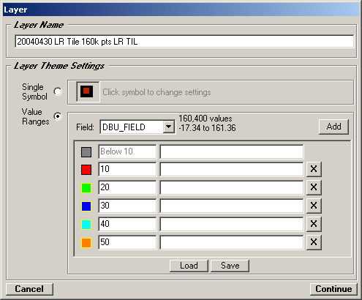Cancel the Layer dialog

pyautogui.click(x=29, y=289)
